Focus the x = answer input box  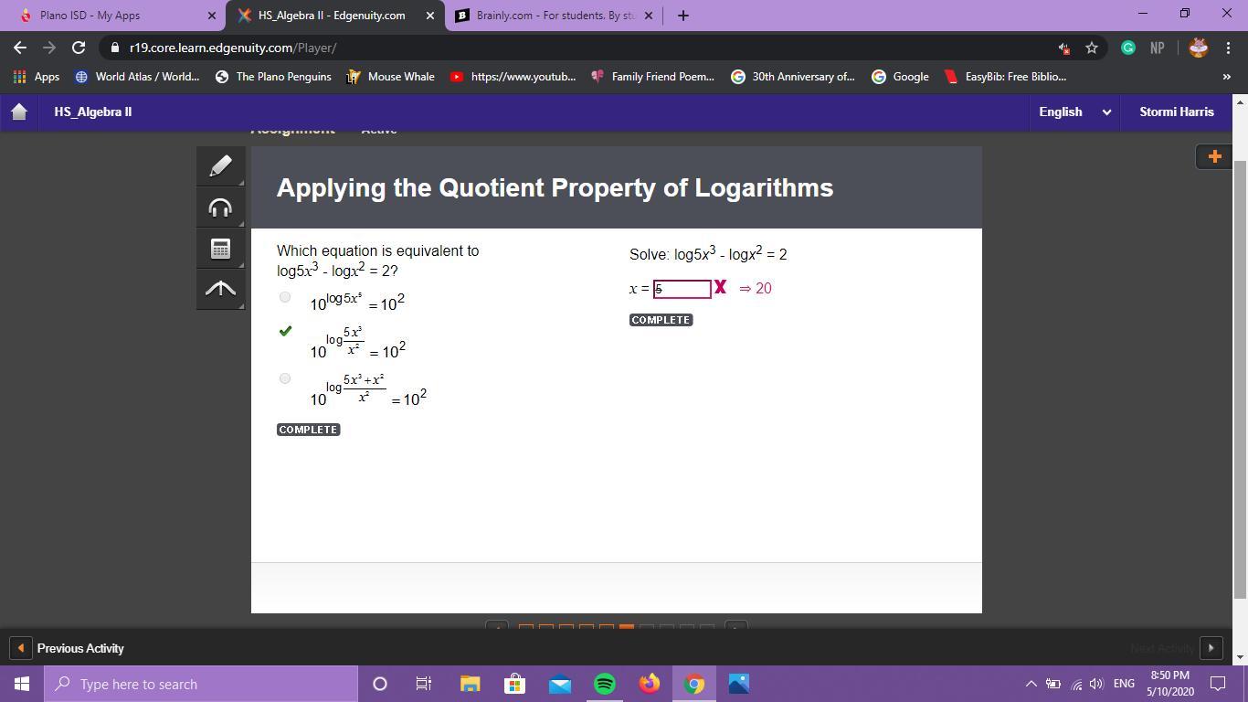click(682, 289)
